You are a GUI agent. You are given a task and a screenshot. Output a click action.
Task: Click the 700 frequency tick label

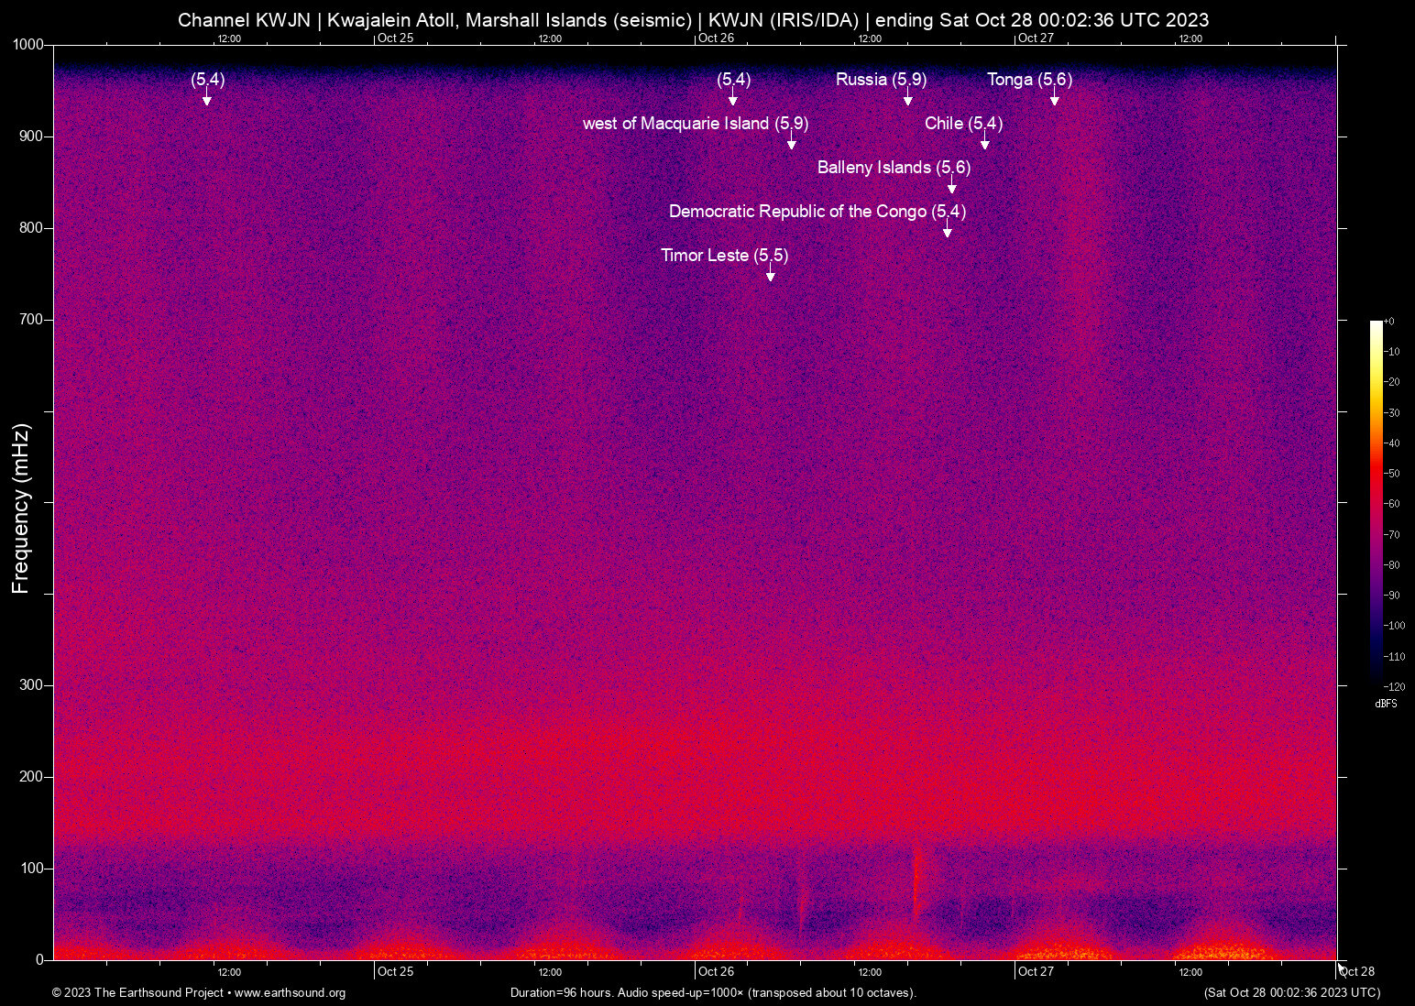click(x=31, y=320)
